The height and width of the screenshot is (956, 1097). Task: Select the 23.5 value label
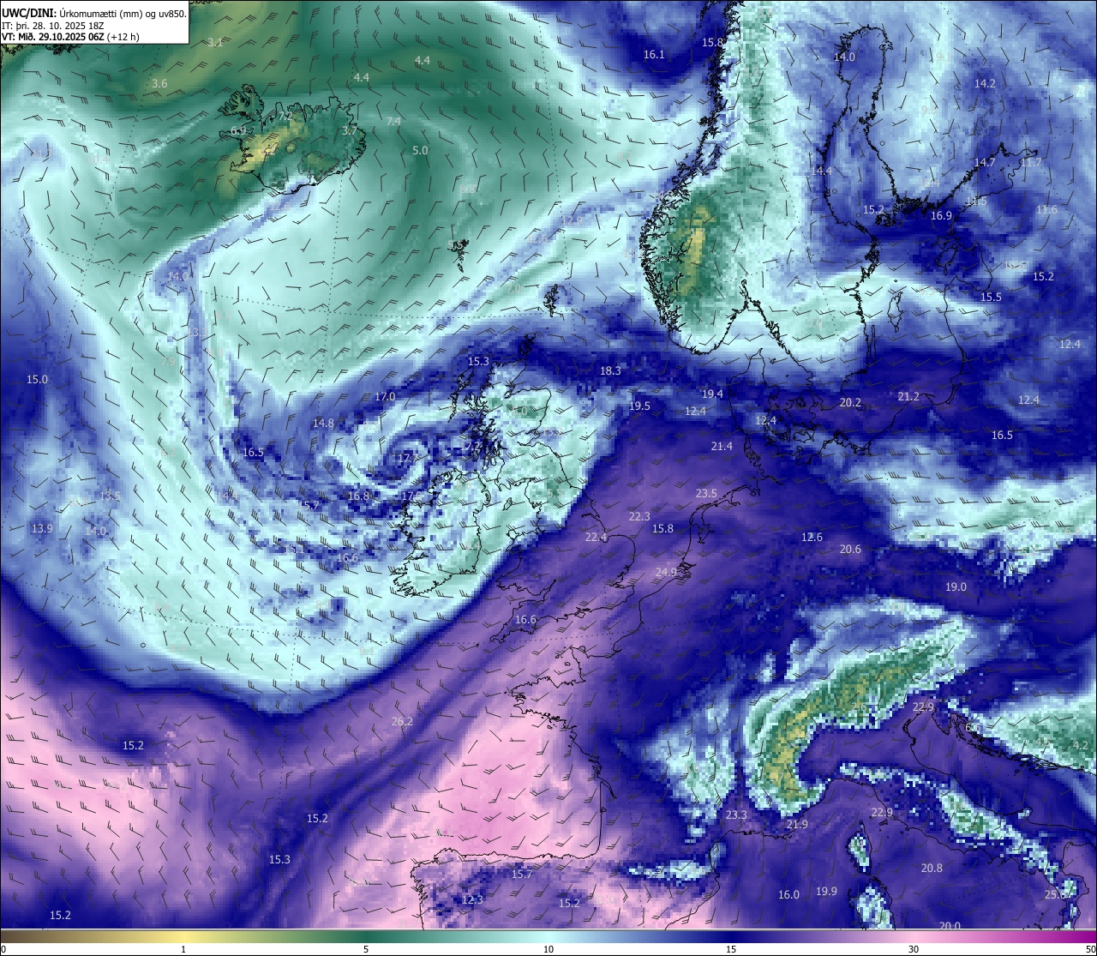[706, 493]
